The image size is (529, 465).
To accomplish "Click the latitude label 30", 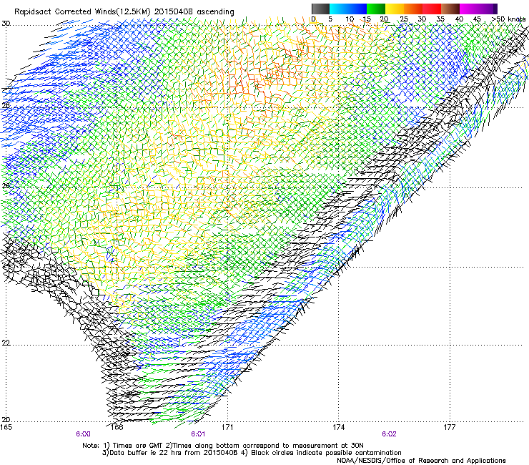I will [x=6, y=24].
